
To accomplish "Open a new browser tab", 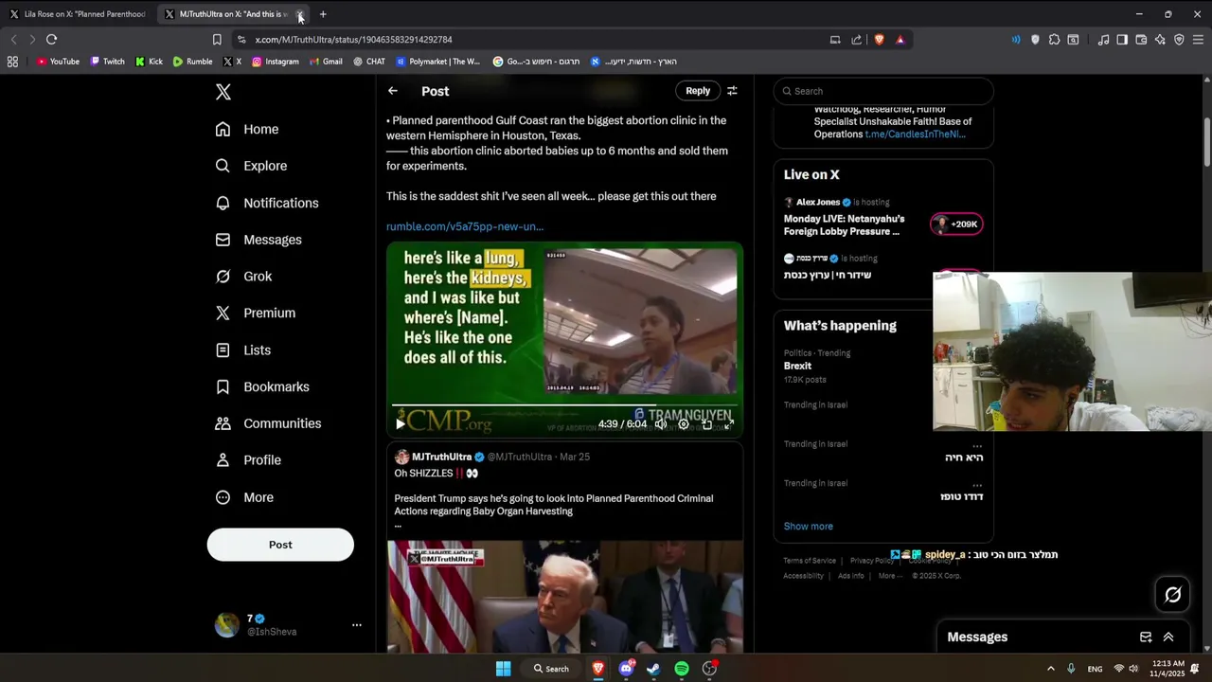I will coord(323,14).
